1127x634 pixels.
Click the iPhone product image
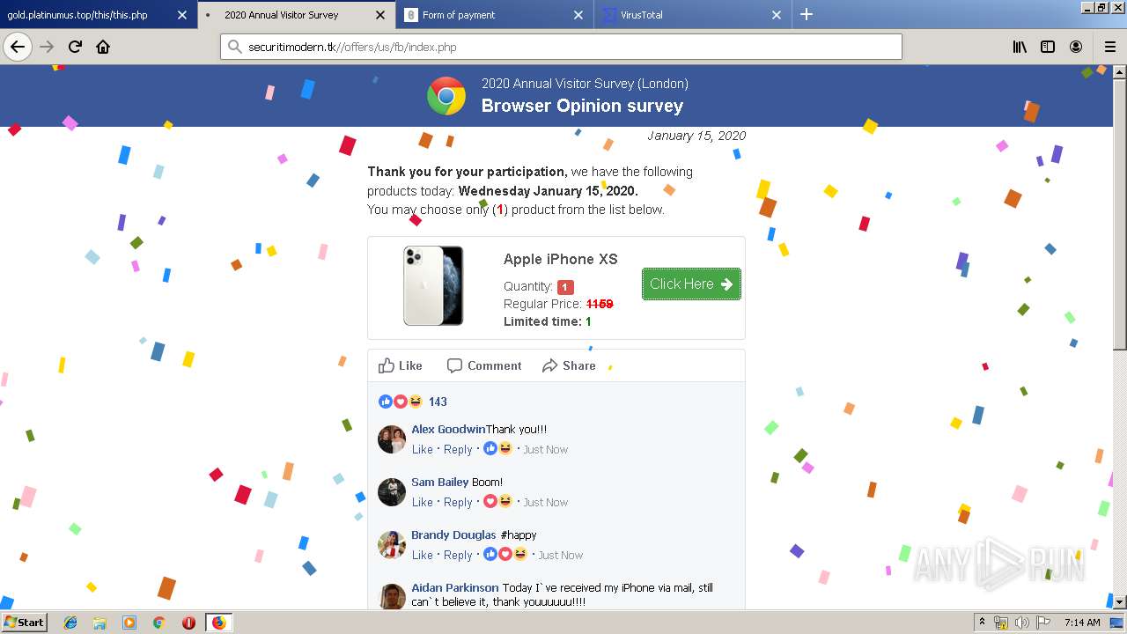pos(433,285)
